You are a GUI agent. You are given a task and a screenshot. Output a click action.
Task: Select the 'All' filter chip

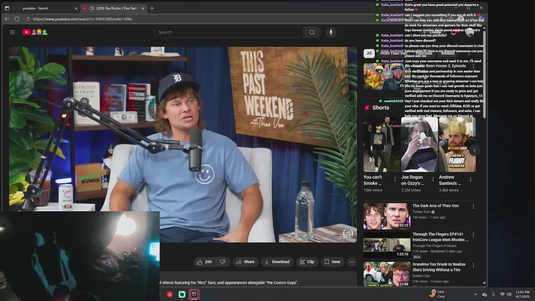coord(369,54)
